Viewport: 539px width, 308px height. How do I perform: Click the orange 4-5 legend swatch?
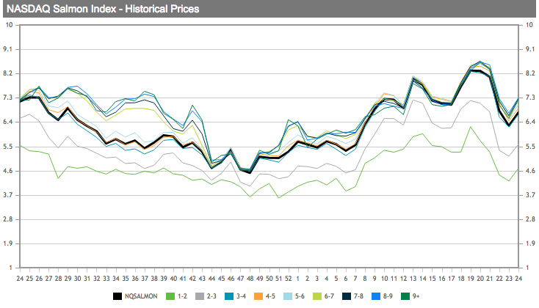tap(258, 296)
